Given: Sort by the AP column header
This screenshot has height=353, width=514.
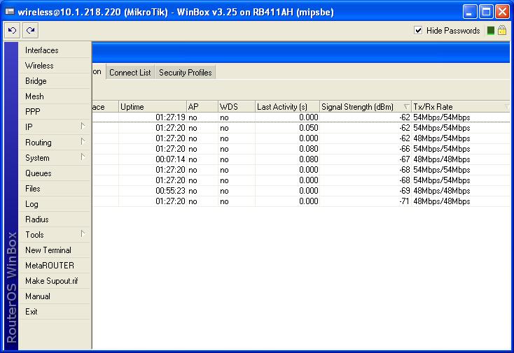Looking at the screenshot, I should (x=202, y=107).
